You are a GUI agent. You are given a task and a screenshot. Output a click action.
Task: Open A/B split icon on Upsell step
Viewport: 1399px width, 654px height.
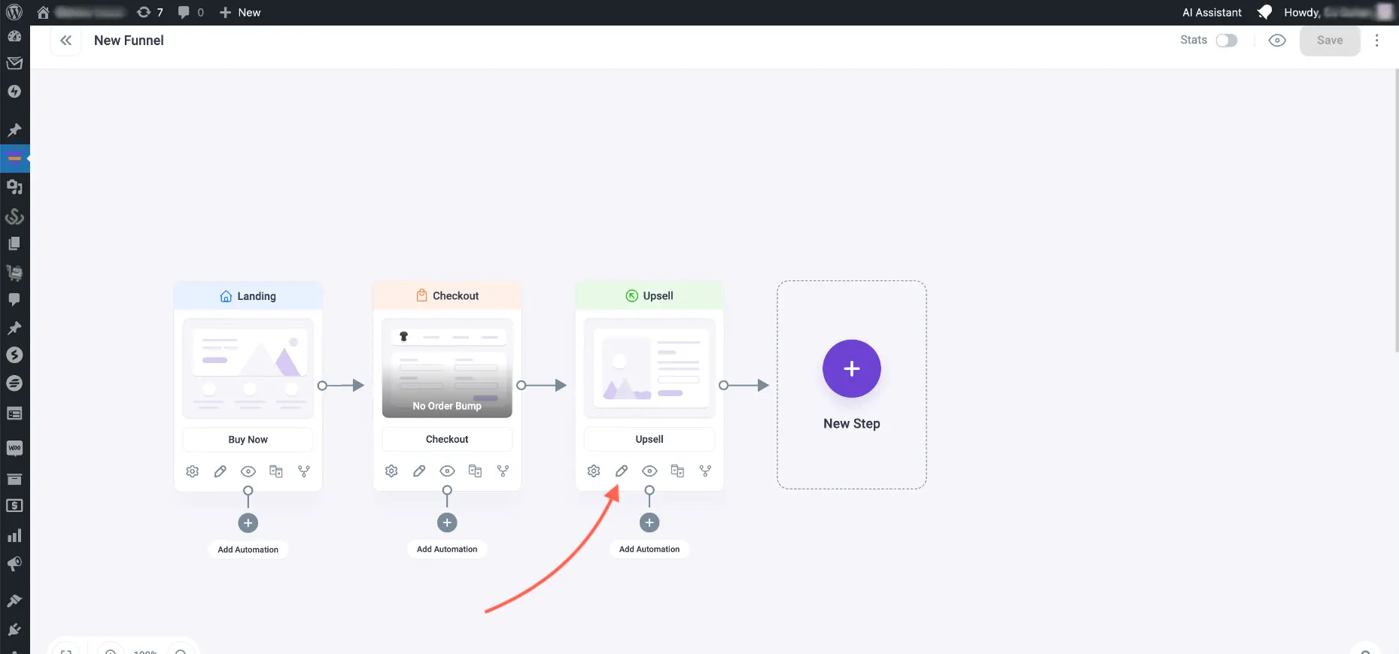pos(705,471)
